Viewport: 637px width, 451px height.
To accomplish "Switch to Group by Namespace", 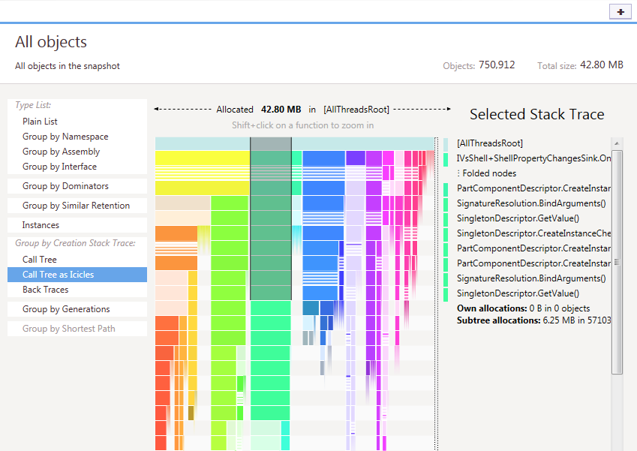I will click(x=65, y=137).
